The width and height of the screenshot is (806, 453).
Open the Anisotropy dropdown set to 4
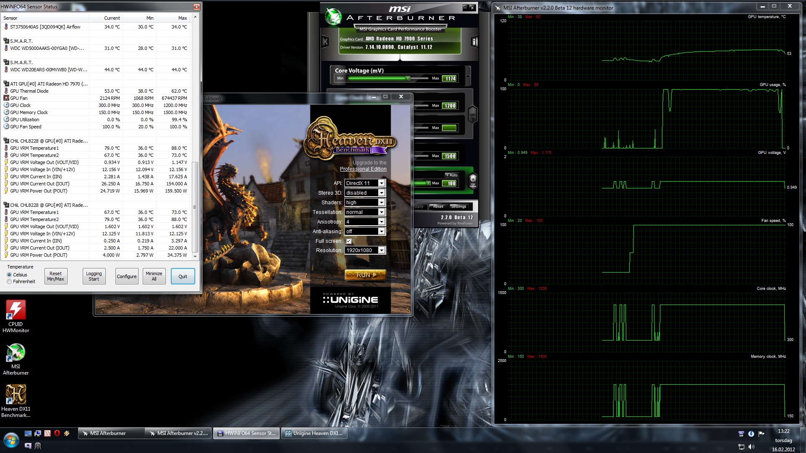coord(365,222)
